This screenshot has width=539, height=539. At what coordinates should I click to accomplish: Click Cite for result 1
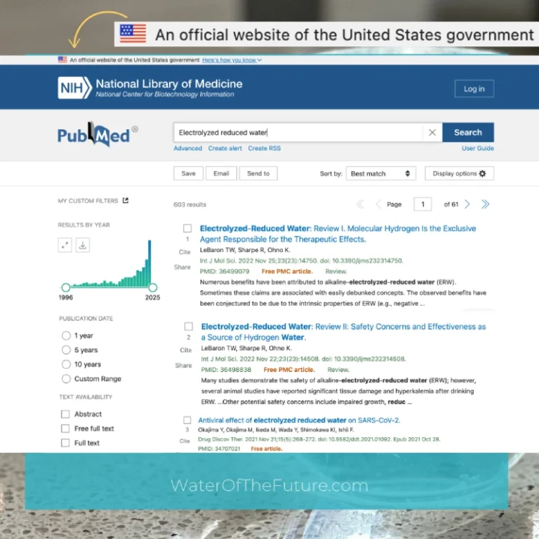tap(185, 252)
